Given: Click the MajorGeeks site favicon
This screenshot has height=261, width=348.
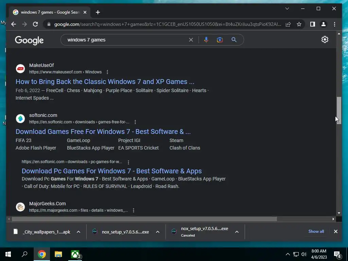Looking at the screenshot, I should tap(20, 207).
